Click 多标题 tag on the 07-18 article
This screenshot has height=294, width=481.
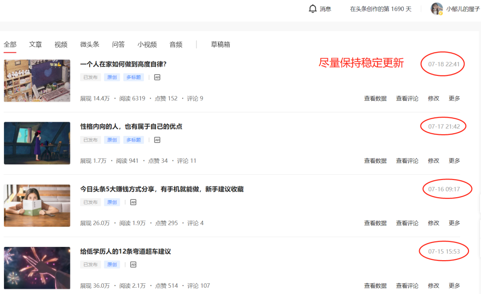pos(134,77)
